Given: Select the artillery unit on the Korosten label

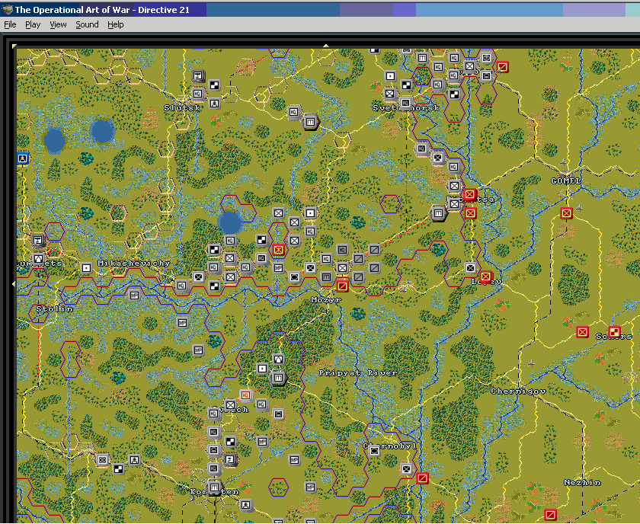Looking at the screenshot, I should (x=214, y=487).
